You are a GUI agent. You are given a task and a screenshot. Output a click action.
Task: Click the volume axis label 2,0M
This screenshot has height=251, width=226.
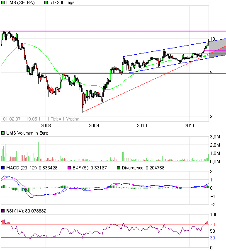coord(215,145)
